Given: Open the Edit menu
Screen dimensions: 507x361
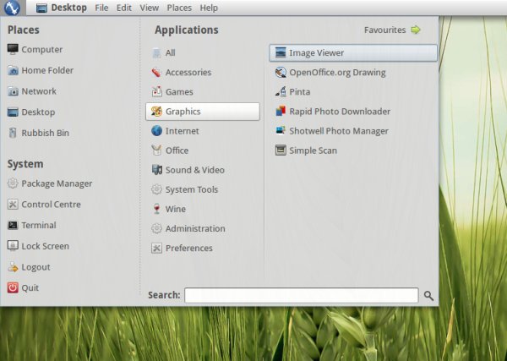Looking at the screenshot, I should [x=124, y=8].
